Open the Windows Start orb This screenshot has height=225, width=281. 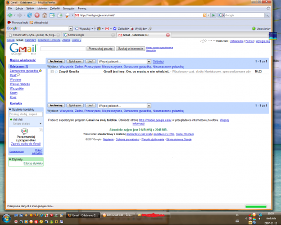7,218
